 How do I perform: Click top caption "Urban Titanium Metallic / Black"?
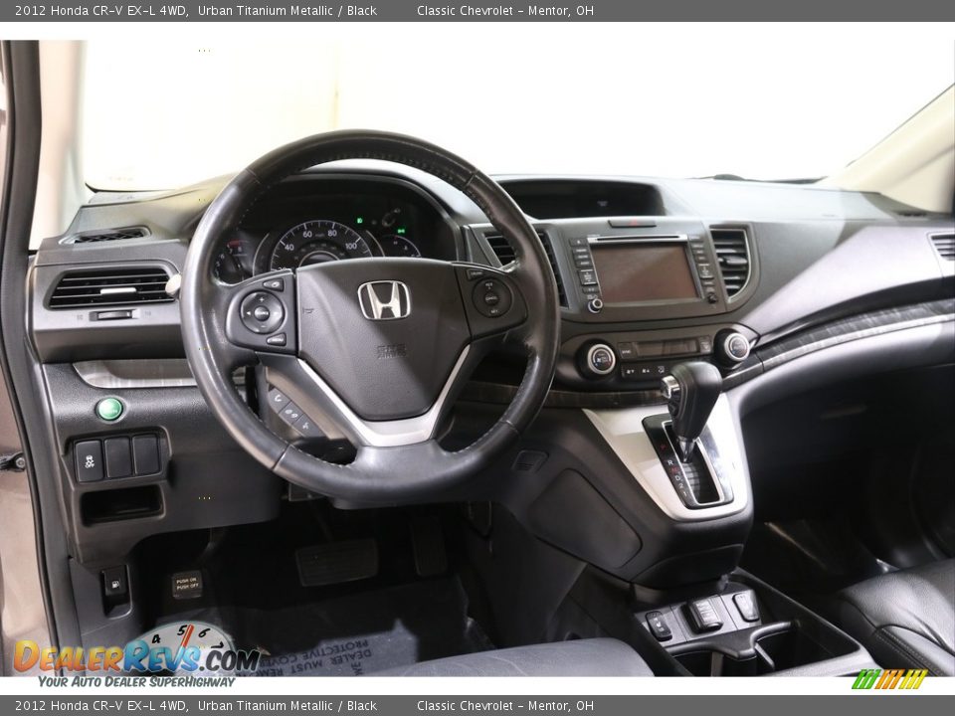pos(286,10)
